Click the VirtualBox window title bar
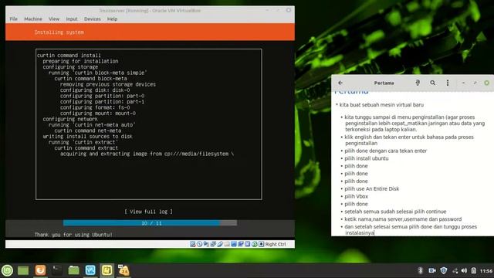This screenshot has width=494, height=278. click(150, 10)
